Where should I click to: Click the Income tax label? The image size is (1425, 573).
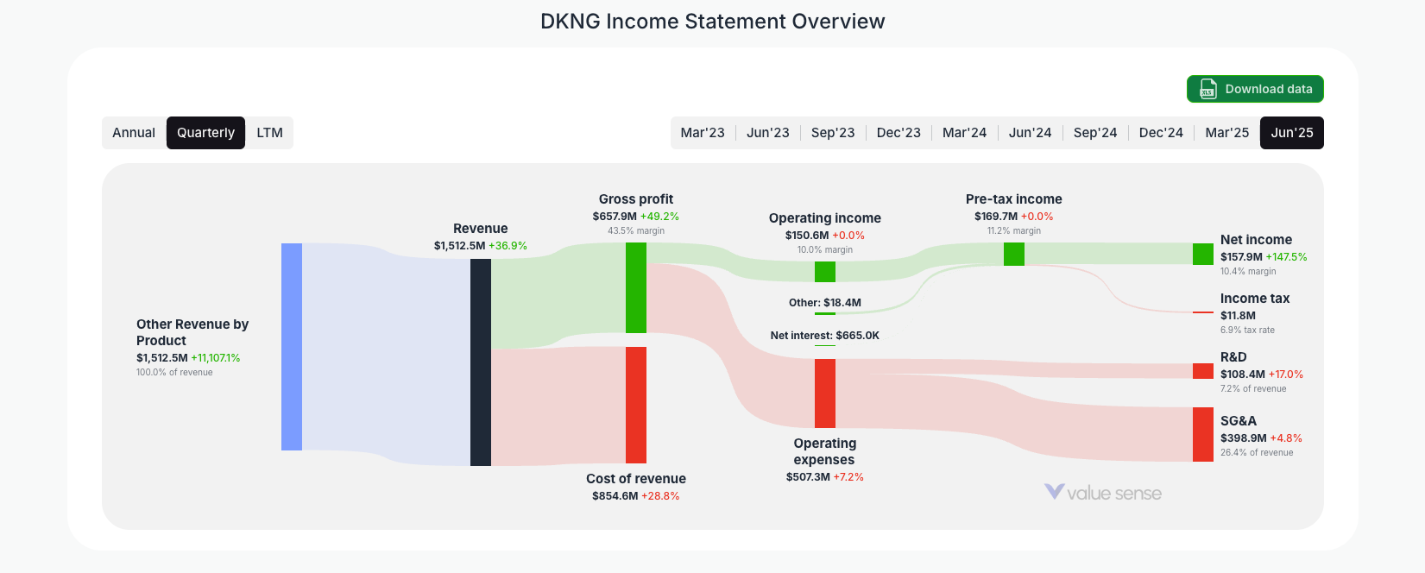pos(1255,299)
